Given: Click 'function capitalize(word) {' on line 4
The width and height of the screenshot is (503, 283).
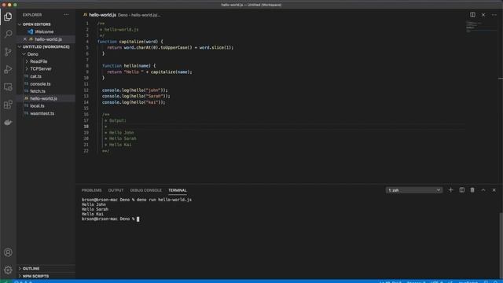Looking at the screenshot, I should [130, 42].
